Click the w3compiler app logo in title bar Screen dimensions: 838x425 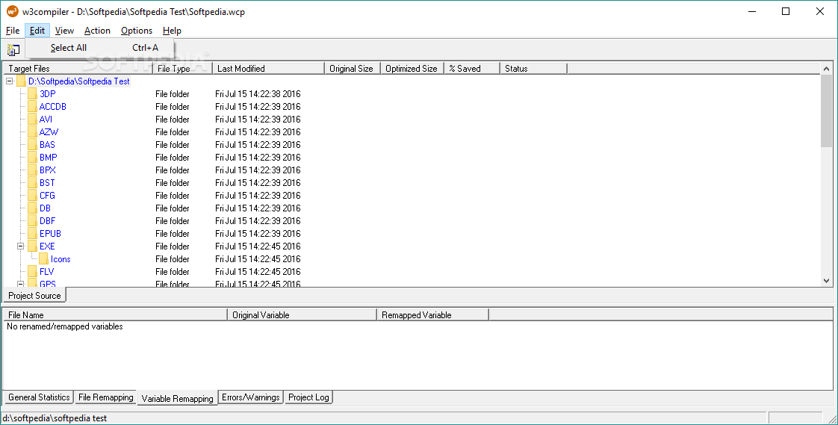pos(12,11)
